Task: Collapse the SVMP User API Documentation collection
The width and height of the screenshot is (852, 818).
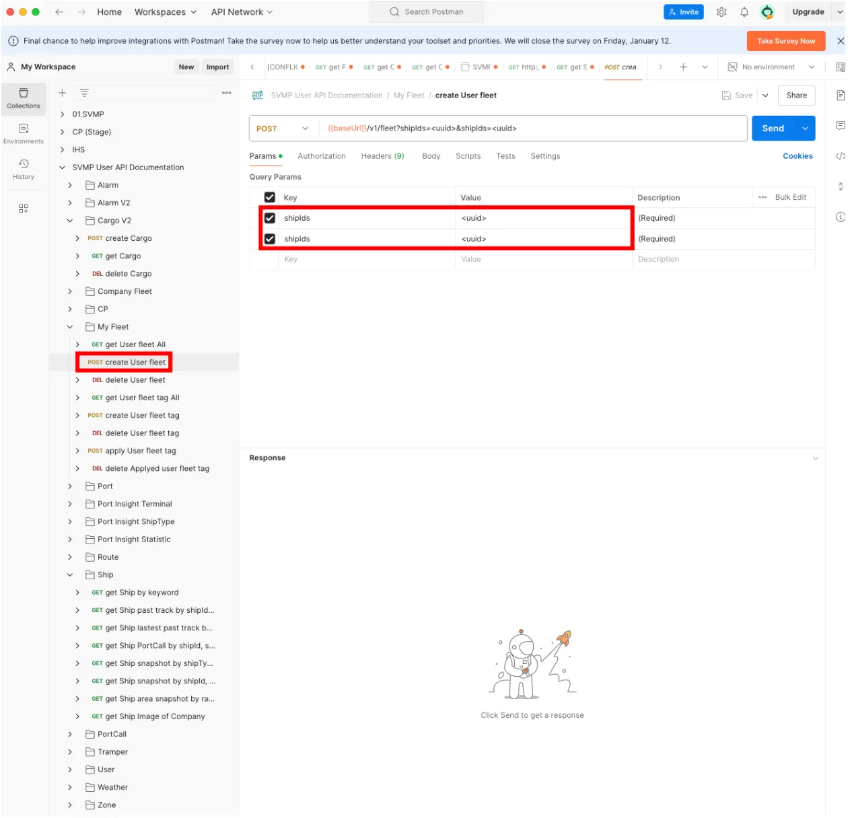Action: coord(62,168)
